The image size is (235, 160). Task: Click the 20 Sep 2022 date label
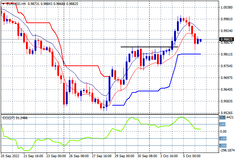(10, 156)
